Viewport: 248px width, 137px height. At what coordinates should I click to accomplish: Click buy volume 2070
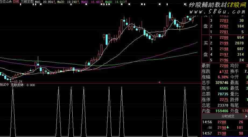tap(239, 43)
